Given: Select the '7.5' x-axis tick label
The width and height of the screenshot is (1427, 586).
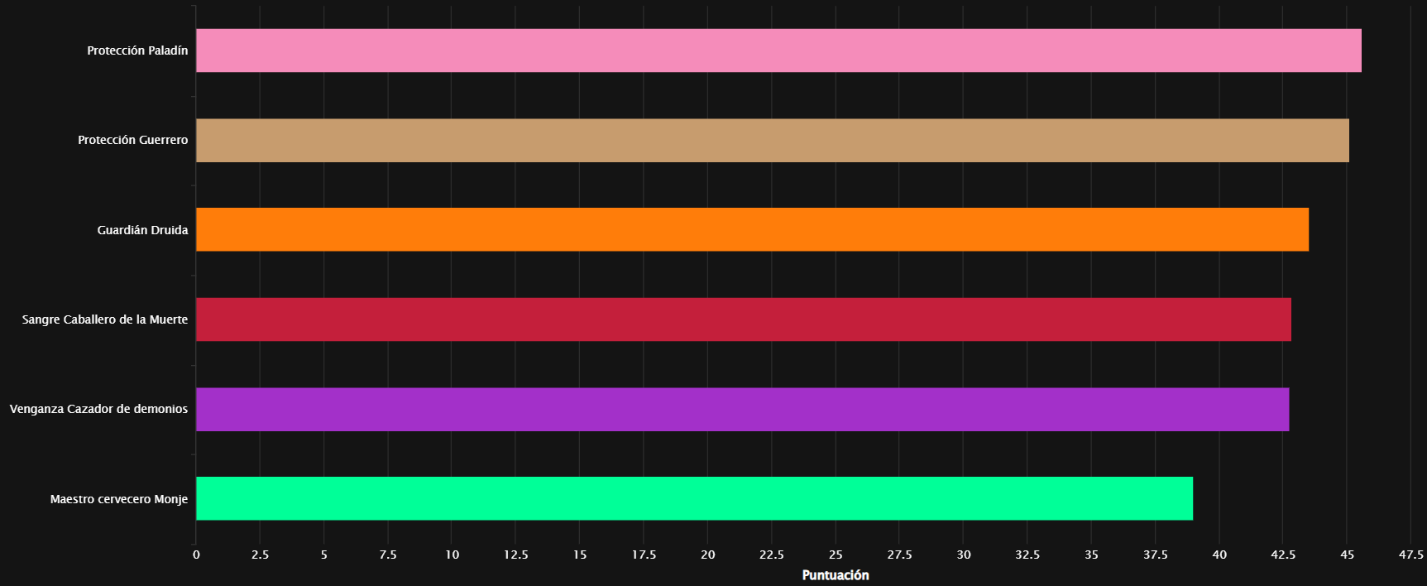Looking at the screenshot, I should point(388,555).
